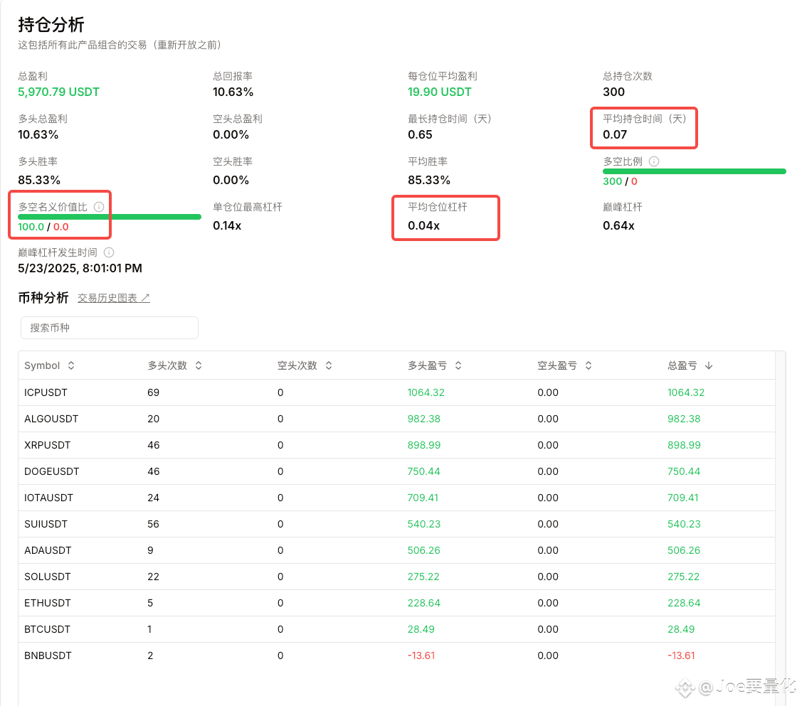Click the 多空比例 green ratio bar
The image size is (802, 706).
[694, 171]
